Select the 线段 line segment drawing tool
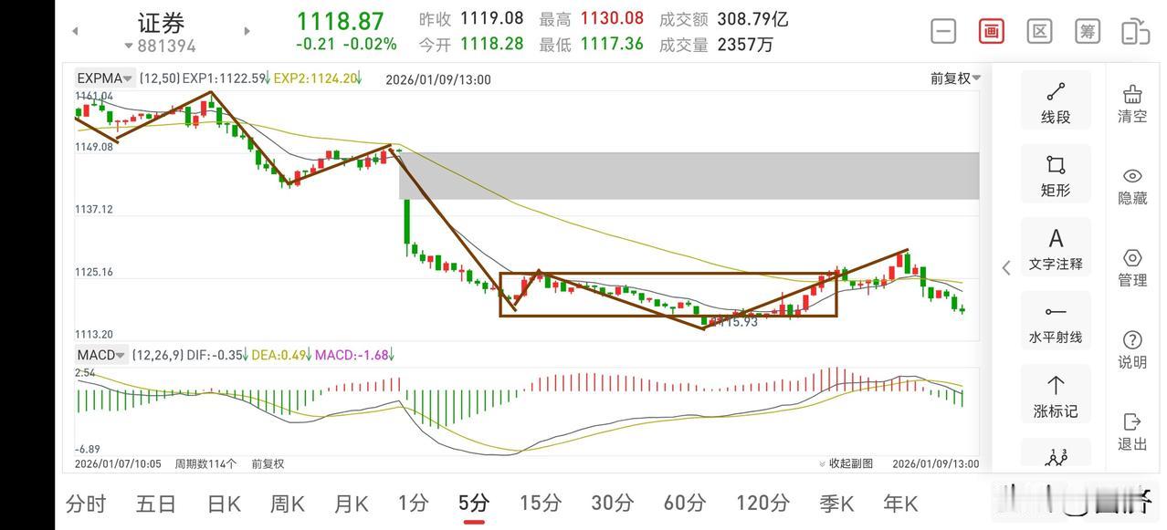 [1056, 100]
